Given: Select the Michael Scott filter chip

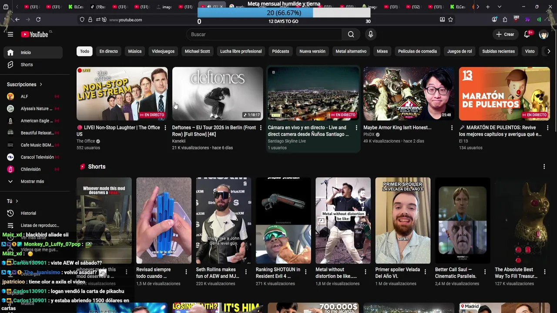Looking at the screenshot, I should pos(197,51).
